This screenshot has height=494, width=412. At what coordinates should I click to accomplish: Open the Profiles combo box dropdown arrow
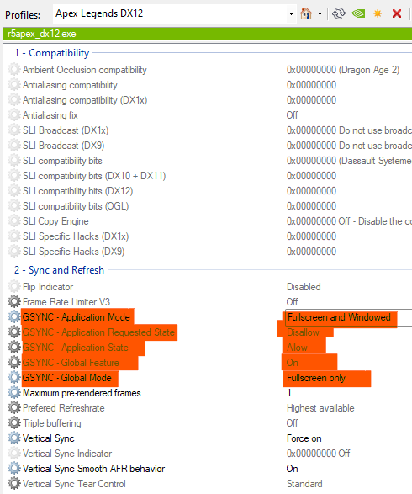pyautogui.click(x=291, y=13)
